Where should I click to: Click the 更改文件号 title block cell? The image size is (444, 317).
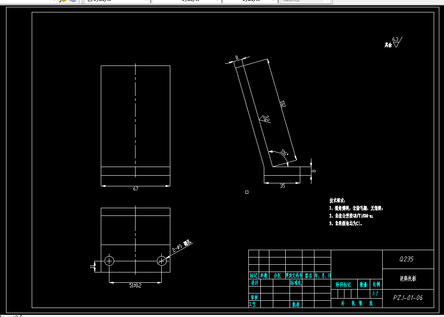coord(293,275)
